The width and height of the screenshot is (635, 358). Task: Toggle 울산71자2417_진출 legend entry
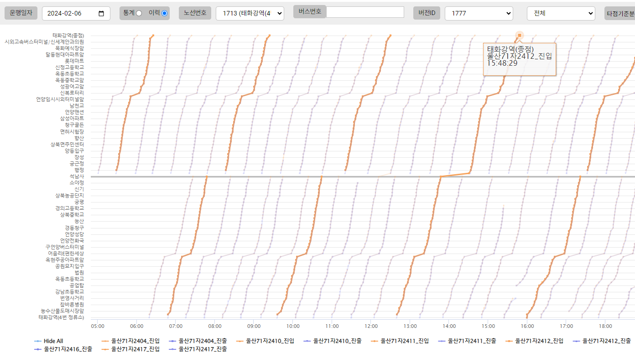(203, 349)
